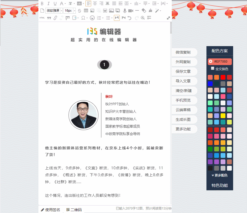Click the undo arrow icon
The image size is (247, 213).
(x=130, y=18)
